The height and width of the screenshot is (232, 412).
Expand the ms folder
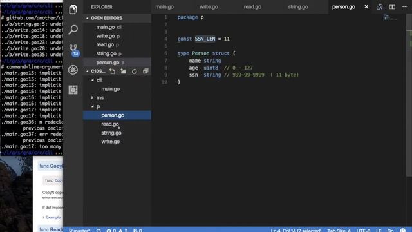(x=100, y=97)
